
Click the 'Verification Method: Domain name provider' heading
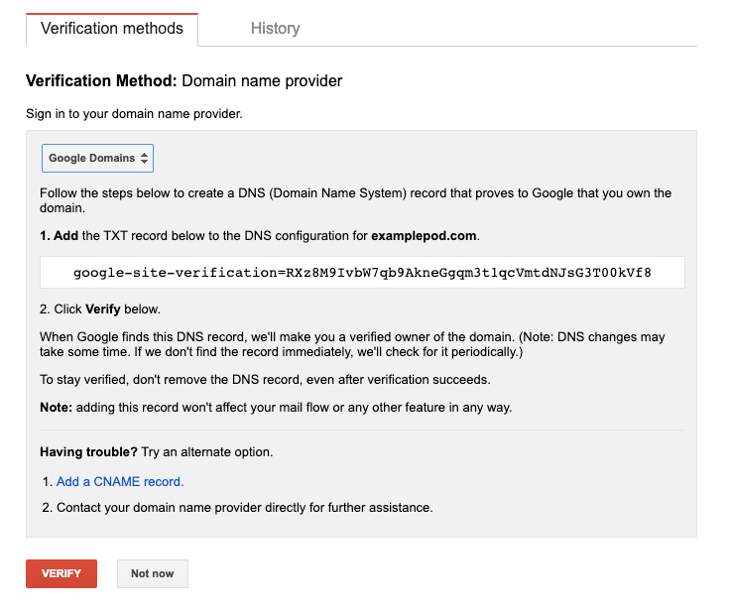(x=184, y=80)
